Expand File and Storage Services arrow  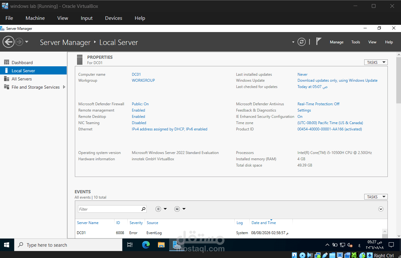click(64, 87)
